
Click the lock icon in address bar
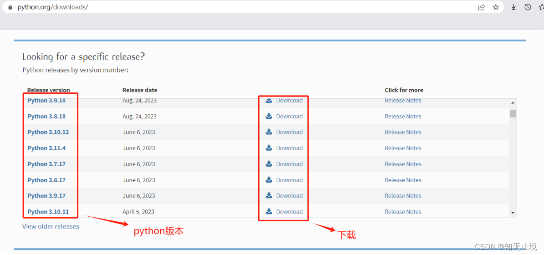10,7
